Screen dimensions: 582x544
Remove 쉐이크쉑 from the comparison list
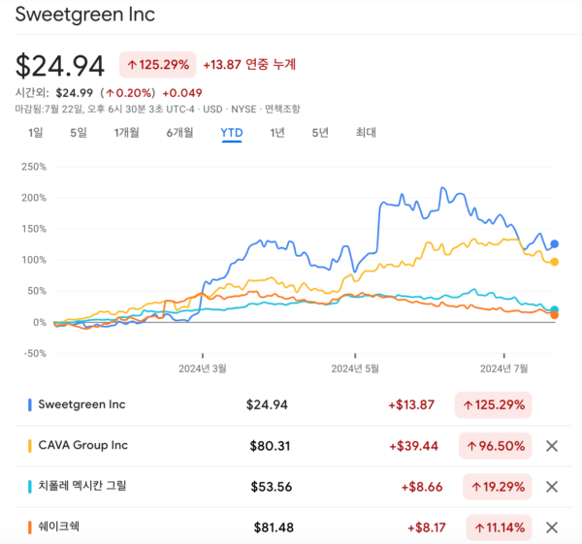[552, 528]
